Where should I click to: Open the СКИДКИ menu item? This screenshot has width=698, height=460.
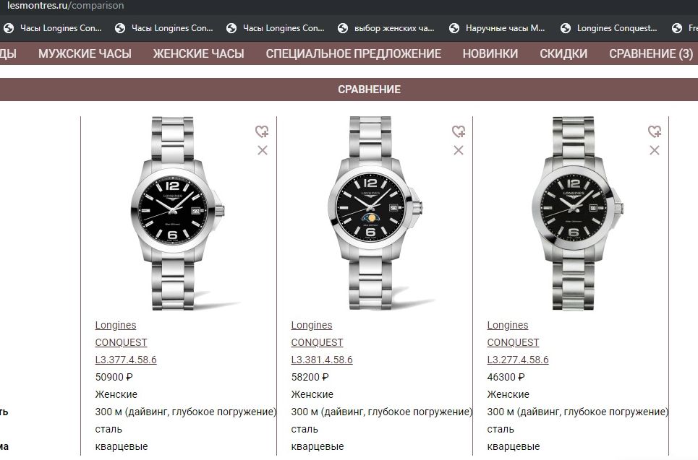point(563,53)
